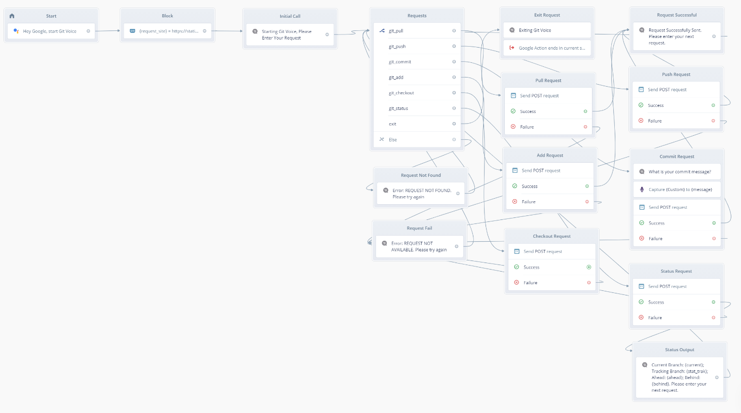Click the git_pull output port
The image size is (741, 413).
point(454,31)
